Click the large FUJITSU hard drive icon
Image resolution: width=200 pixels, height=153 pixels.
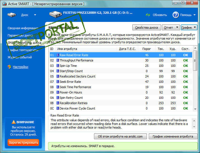pos(55,14)
